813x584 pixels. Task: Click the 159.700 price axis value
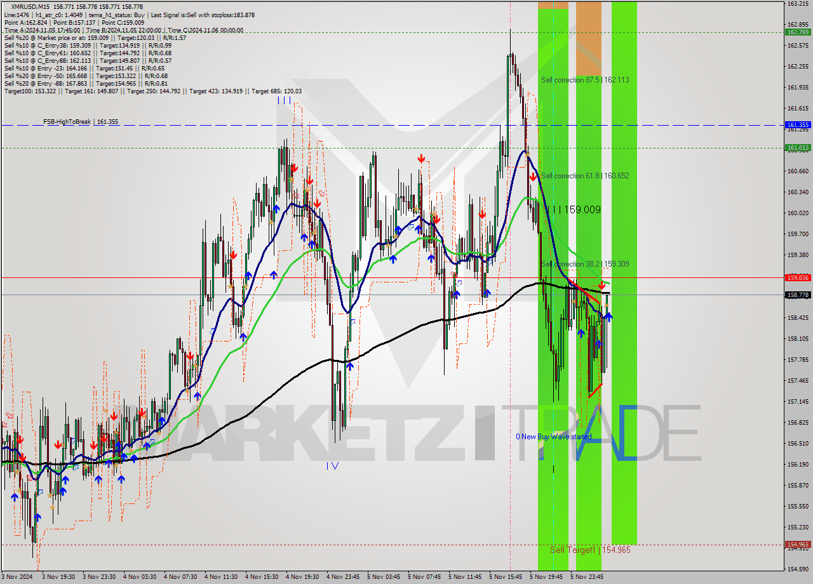(x=798, y=234)
